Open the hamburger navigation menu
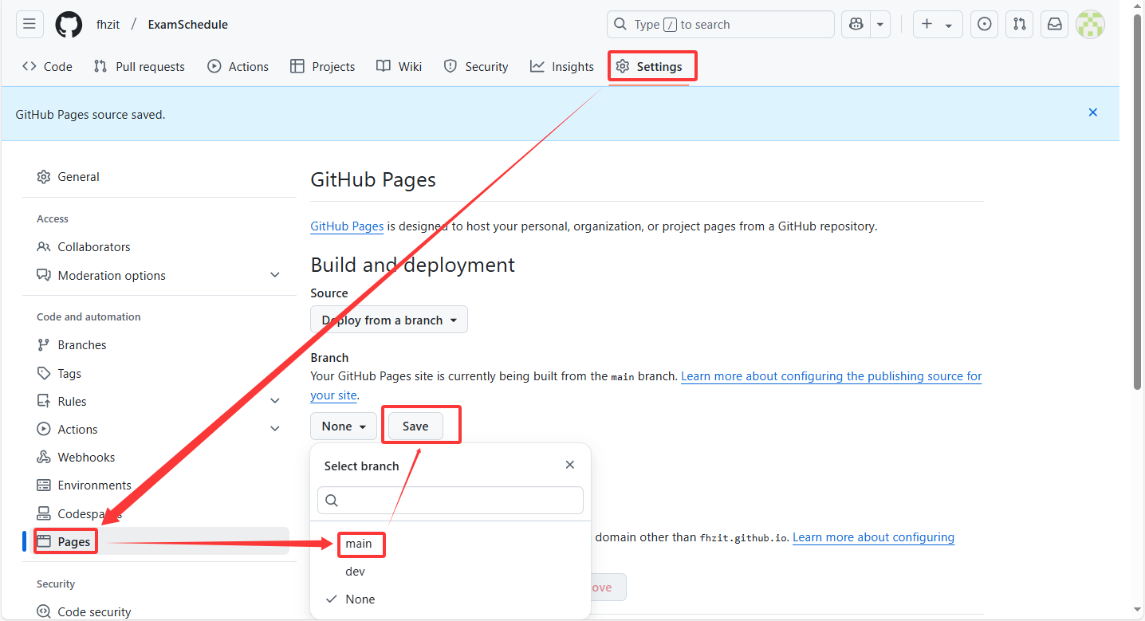The width and height of the screenshot is (1145, 621). coord(30,25)
